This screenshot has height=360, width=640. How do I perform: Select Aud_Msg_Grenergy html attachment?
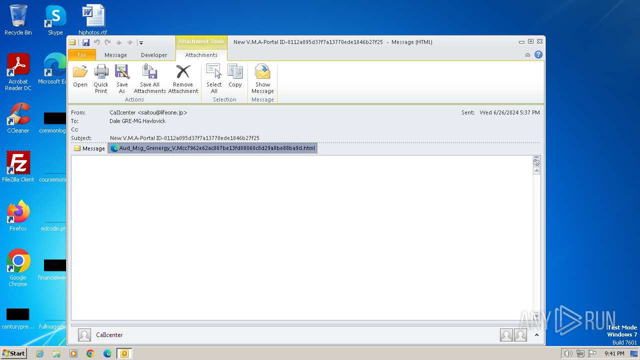coord(212,148)
